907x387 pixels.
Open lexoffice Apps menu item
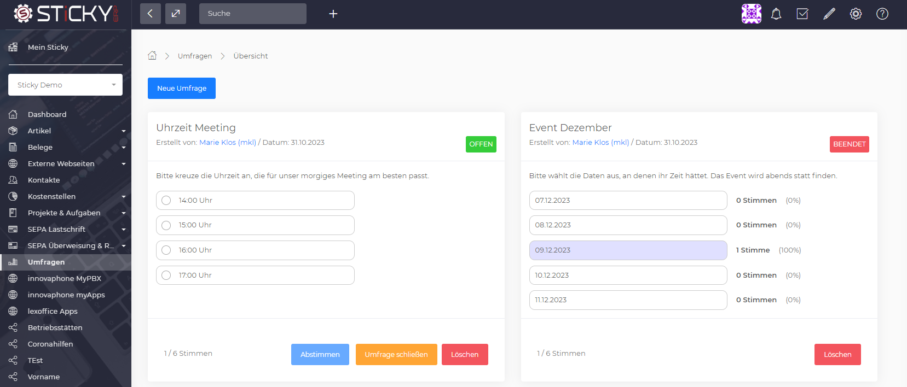pyautogui.click(x=53, y=311)
